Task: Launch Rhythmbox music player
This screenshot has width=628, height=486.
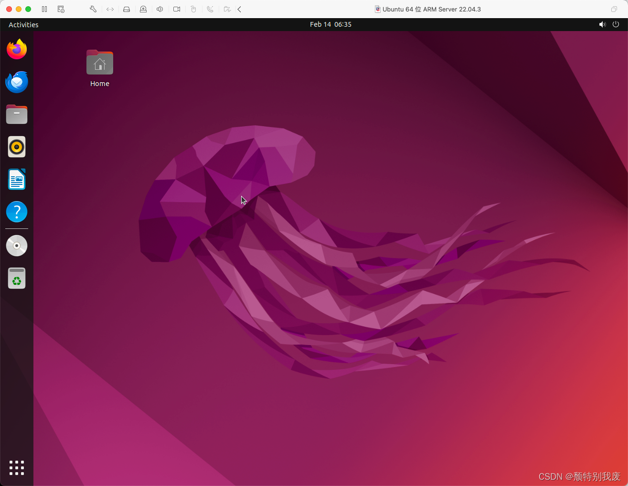Action: pos(17,147)
